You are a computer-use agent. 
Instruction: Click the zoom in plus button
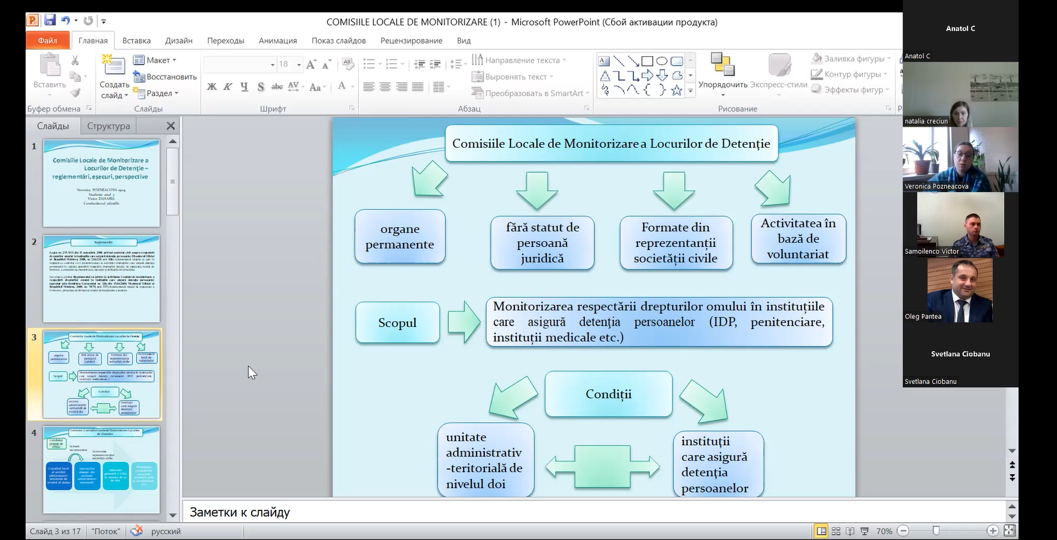(992, 531)
